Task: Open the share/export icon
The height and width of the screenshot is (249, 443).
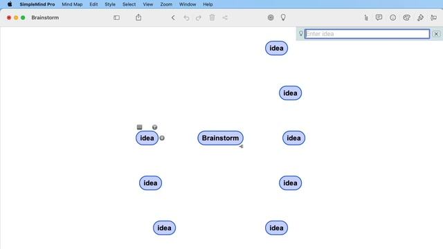Action: 138,17
